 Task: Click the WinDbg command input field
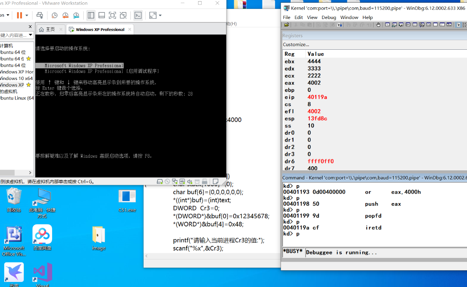click(386, 252)
